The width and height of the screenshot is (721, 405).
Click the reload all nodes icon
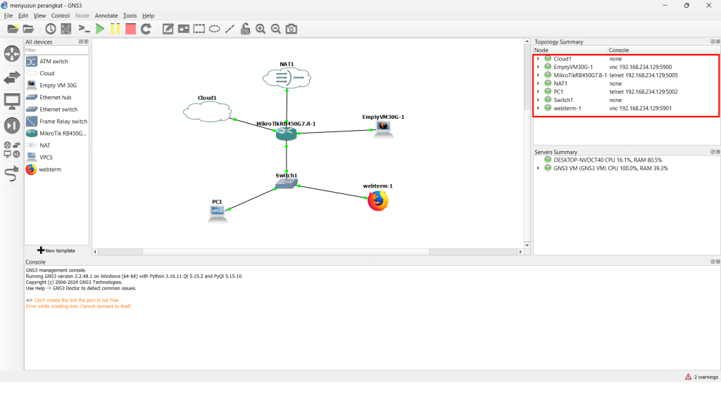pyautogui.click(x=146, y=29)
